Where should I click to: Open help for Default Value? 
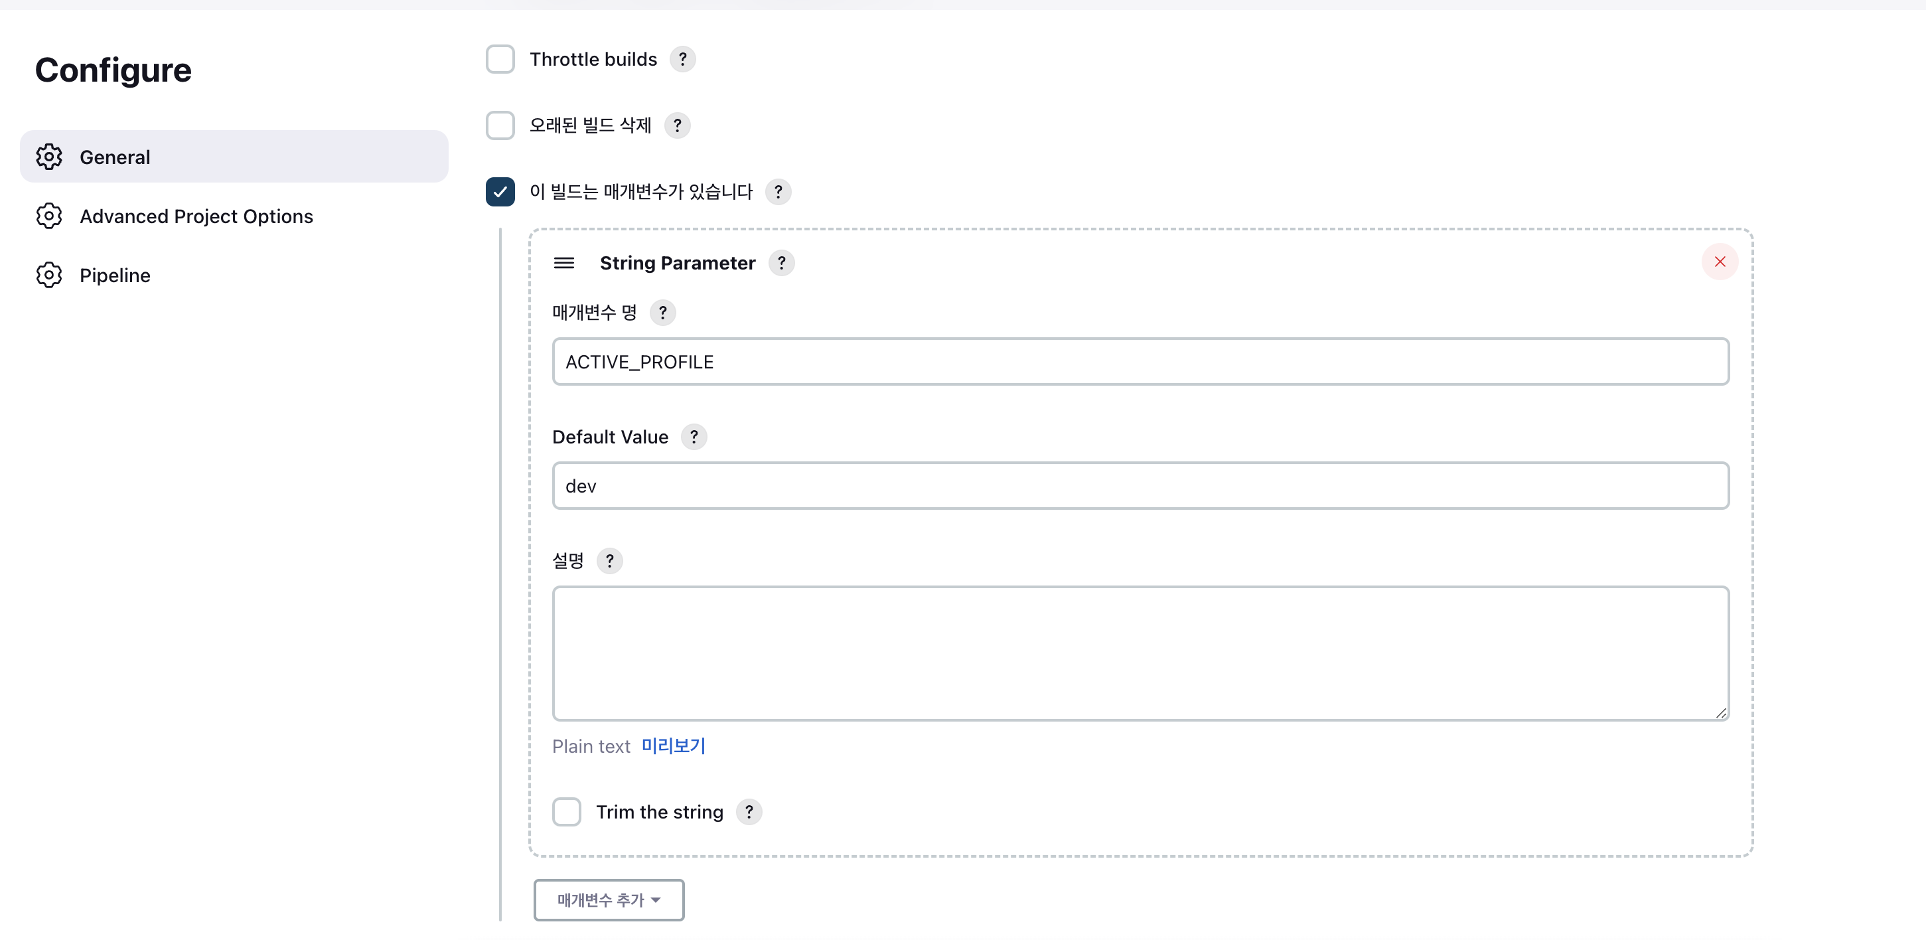click(694, 437)
